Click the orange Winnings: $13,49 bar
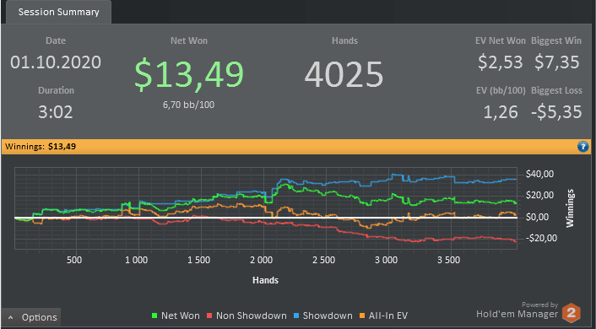Image resolution: width=596 pixels, height=329 pixels. point(296,146)
